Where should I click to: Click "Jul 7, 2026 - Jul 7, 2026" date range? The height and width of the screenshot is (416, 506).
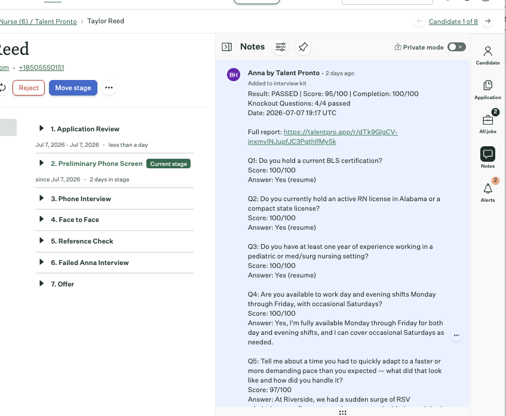67,145
